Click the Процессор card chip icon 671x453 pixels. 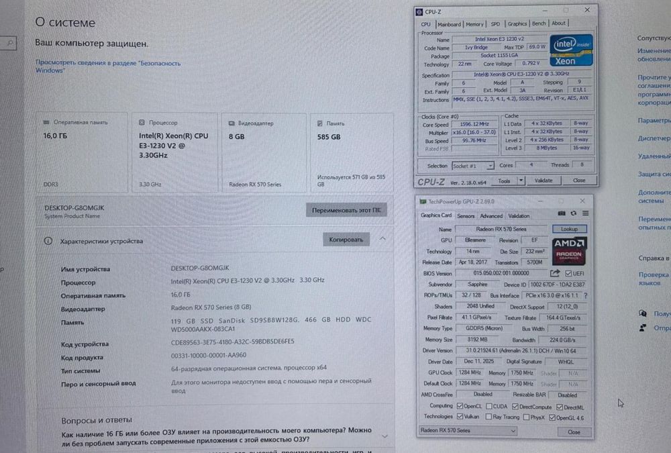click(142, 122)
